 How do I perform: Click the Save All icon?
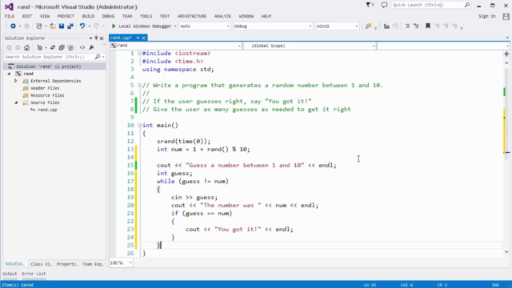point(70,26)
